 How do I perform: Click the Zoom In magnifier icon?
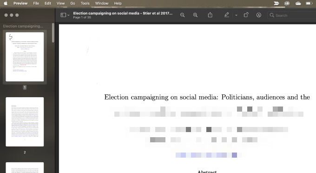point(195,15)
